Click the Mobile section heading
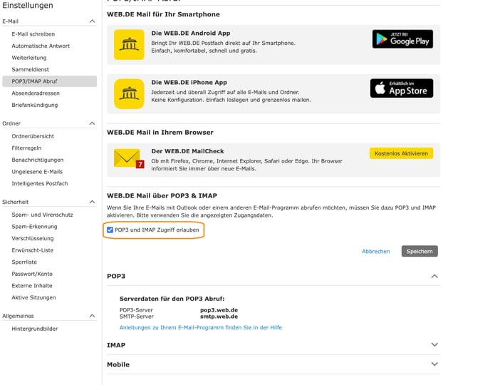 118,364
